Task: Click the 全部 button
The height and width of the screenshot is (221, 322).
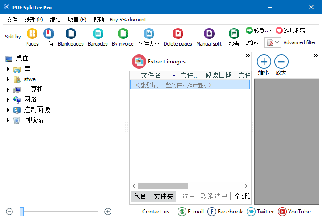Action: (x=242, y=196)
